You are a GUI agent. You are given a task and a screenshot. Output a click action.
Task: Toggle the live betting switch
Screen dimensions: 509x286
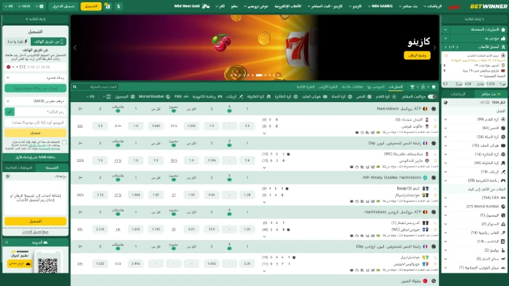[432, 96]
